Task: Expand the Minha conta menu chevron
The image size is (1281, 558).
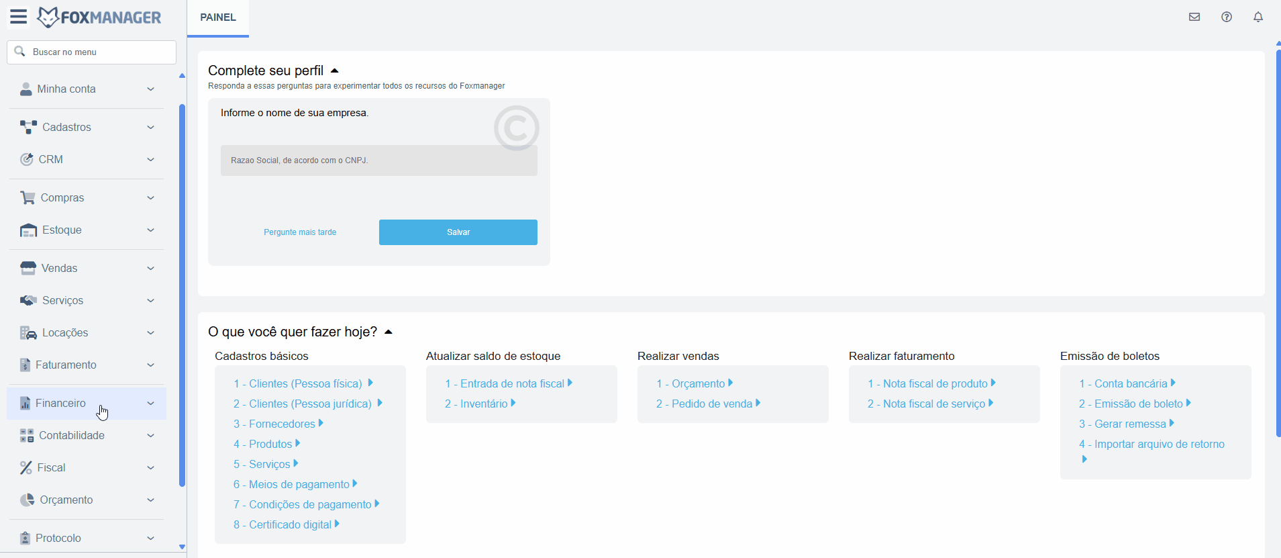Action: coord(150,89)
